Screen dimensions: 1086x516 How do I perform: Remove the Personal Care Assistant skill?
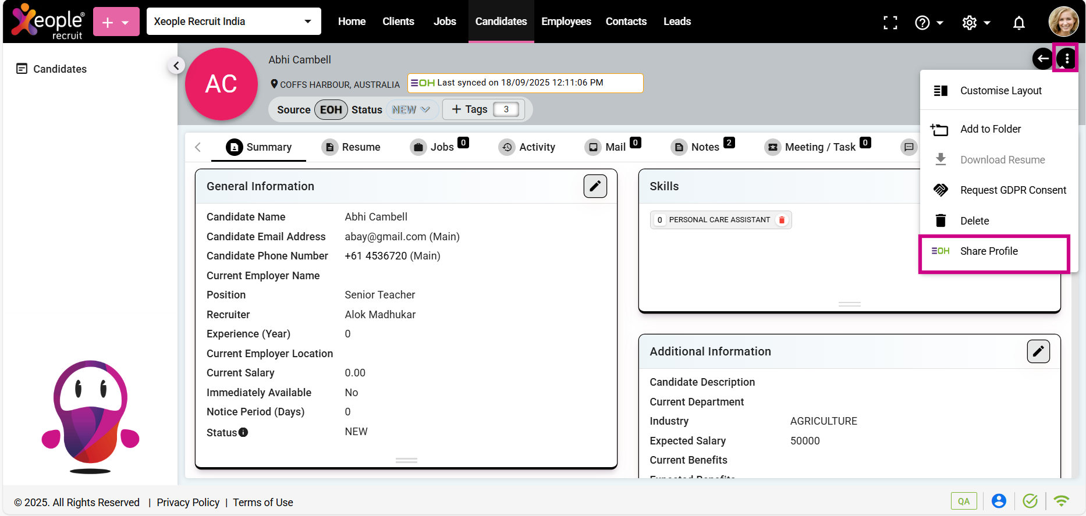(x=782, y=220)
